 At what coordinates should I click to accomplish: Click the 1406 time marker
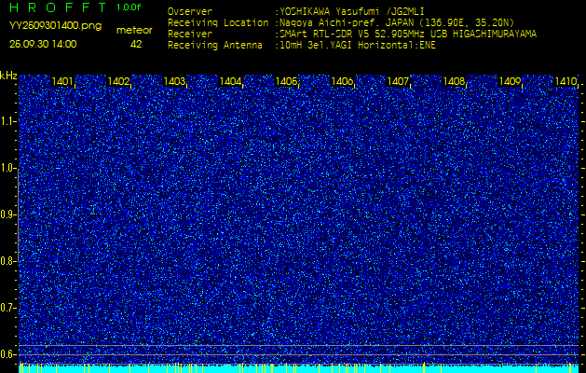click(x=342, y=81)
